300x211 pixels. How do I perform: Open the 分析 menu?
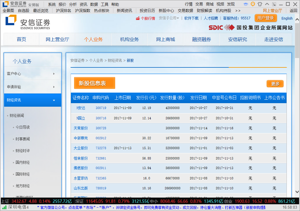pos(73,4)
